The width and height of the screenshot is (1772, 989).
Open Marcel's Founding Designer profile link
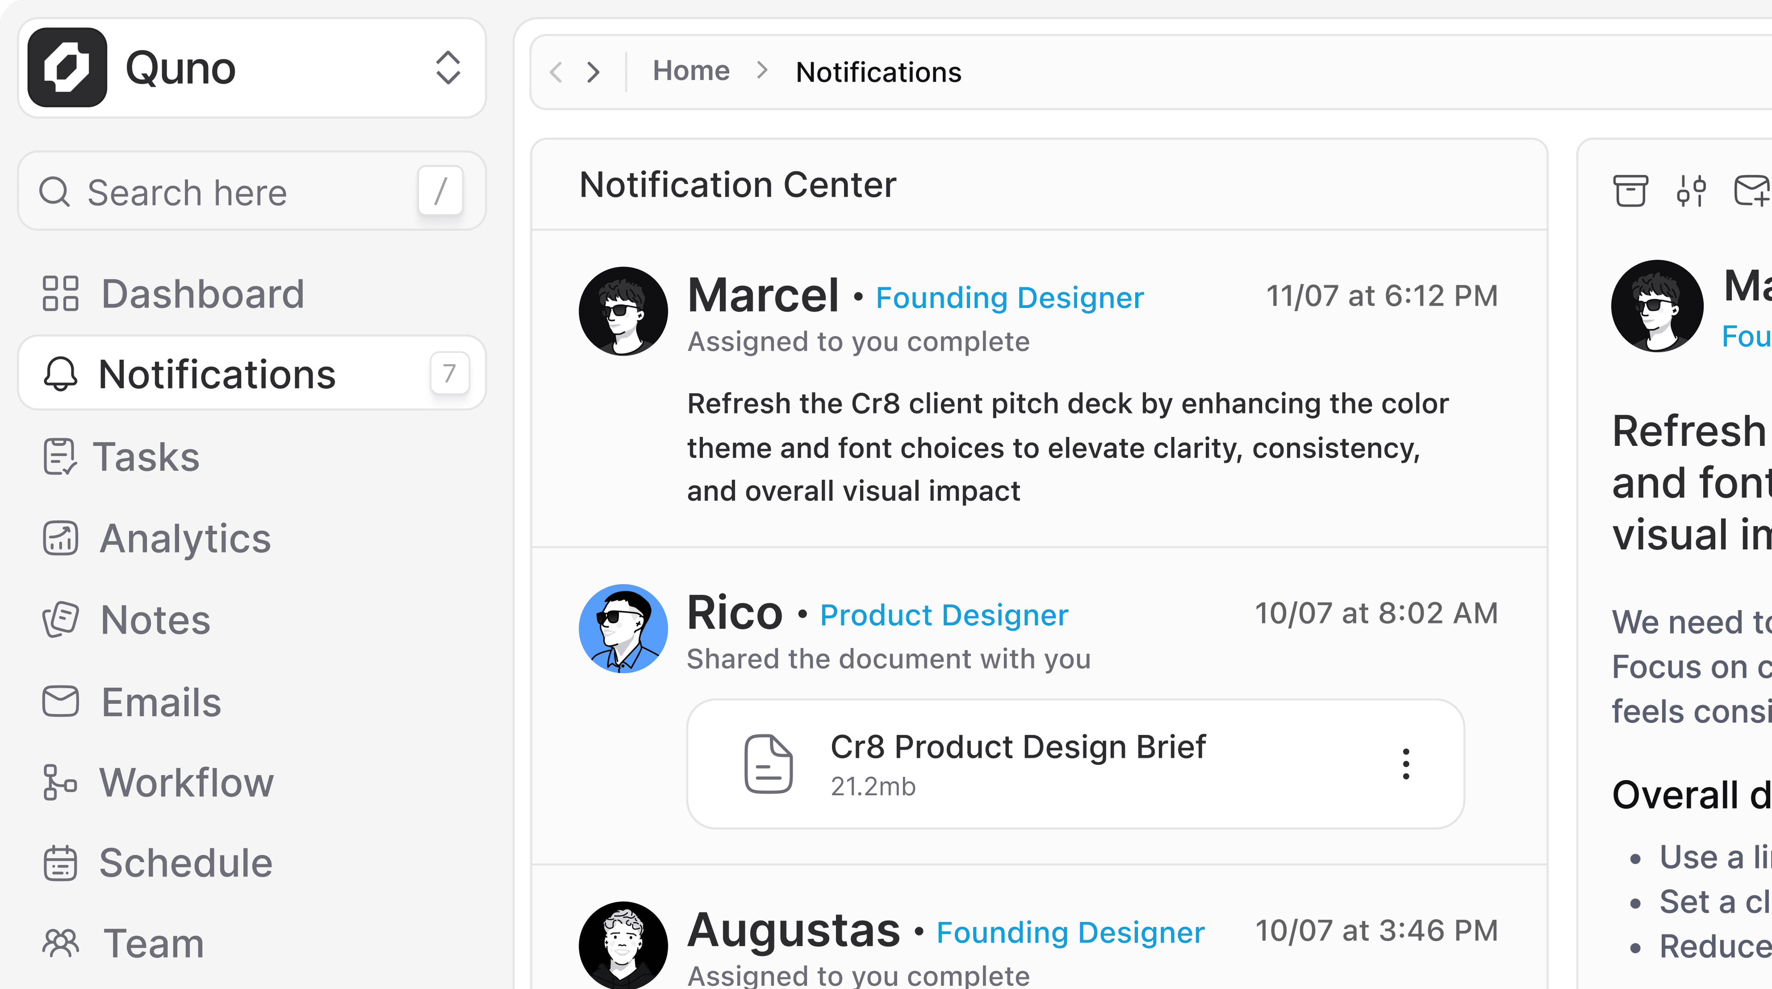point(1011,297)
